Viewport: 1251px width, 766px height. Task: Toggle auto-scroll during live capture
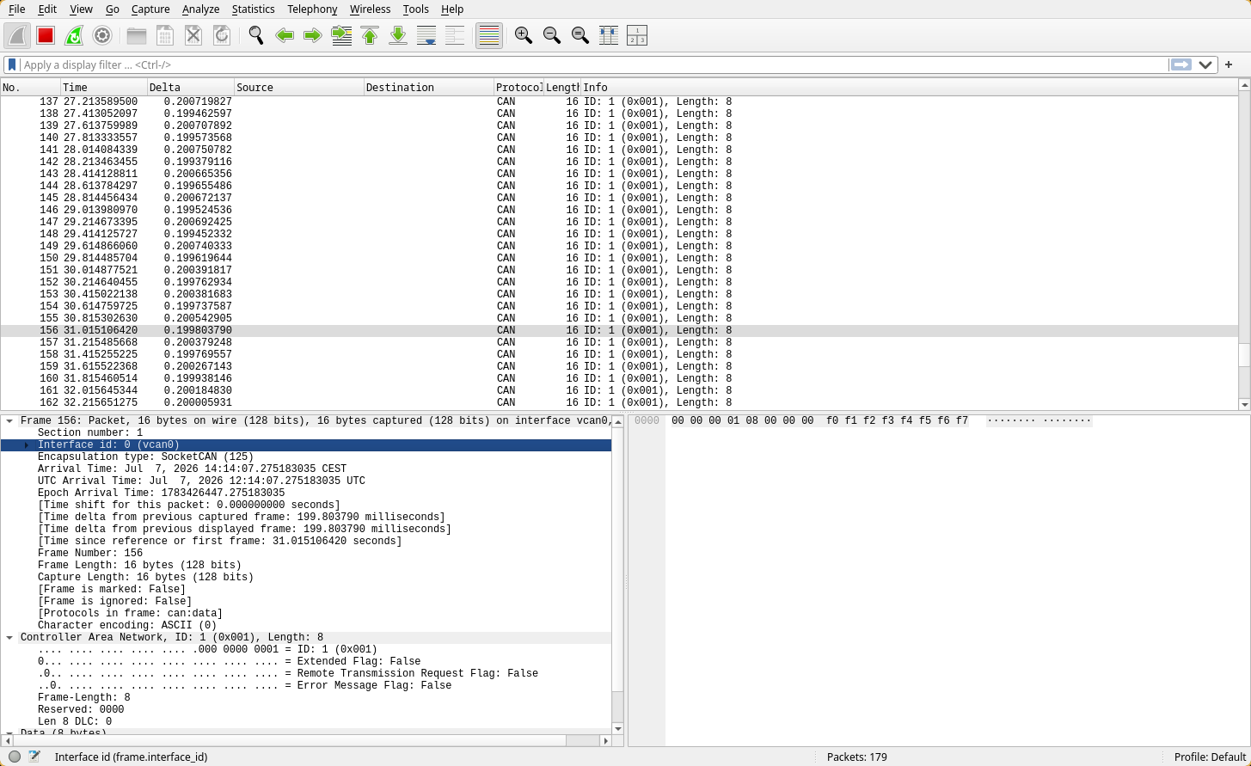[x=426, y=35]
